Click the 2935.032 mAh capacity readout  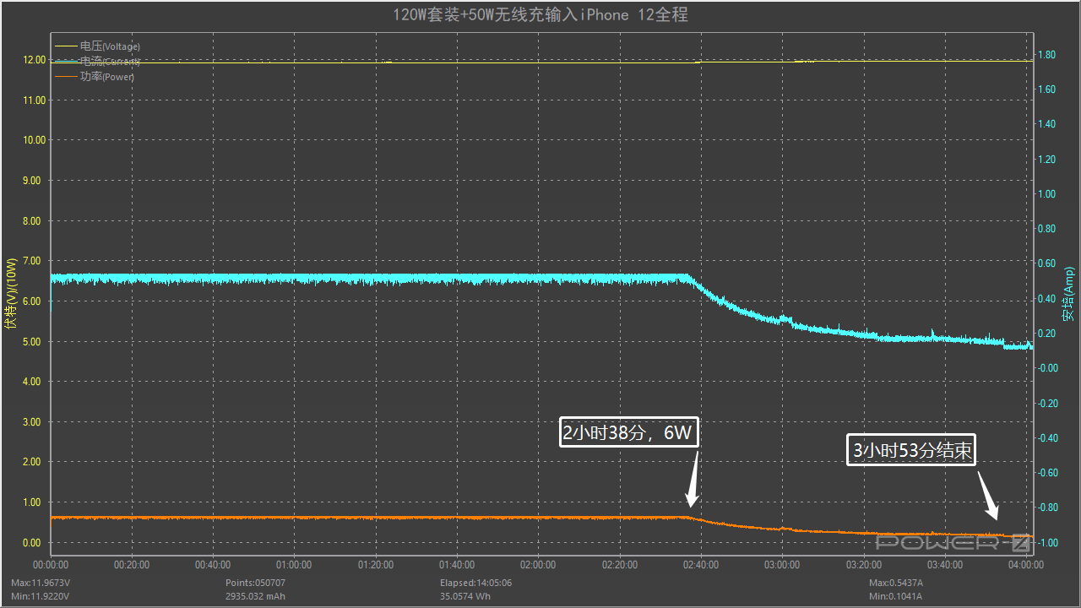[x=255, y=595]
